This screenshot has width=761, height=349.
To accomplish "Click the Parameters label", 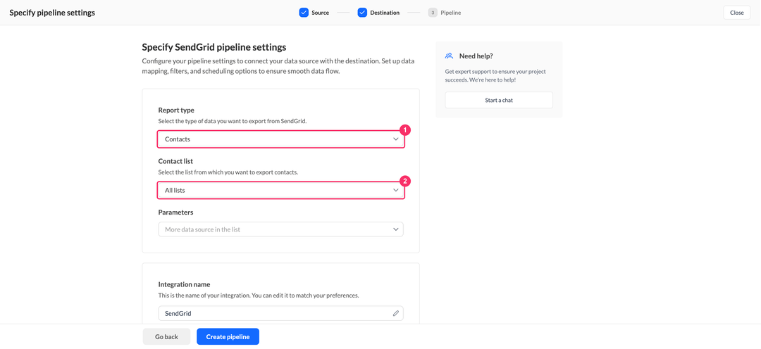I will pyautogui.click(x=175, y=212).
